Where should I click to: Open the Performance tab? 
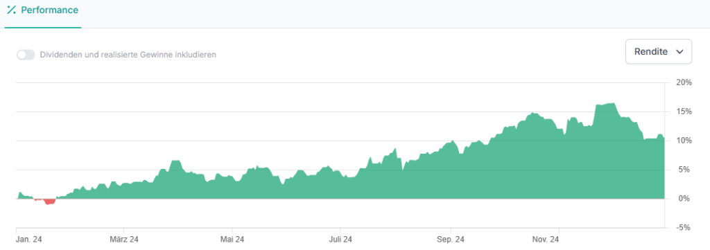coord(43,14)
